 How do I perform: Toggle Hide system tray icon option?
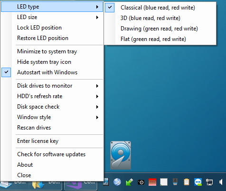[x=52, y=62]
